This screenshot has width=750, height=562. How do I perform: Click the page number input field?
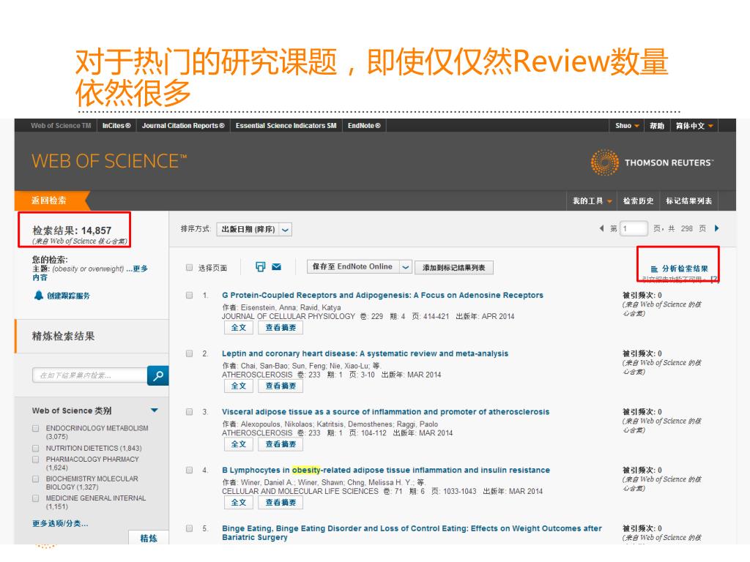coord(634,228)
